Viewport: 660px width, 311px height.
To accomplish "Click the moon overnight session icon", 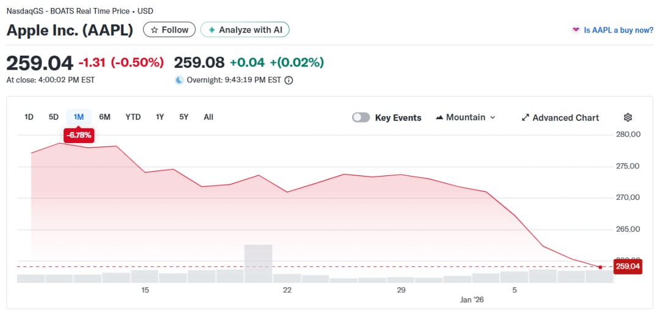I will pyautogui.click(x=179, y=80).
